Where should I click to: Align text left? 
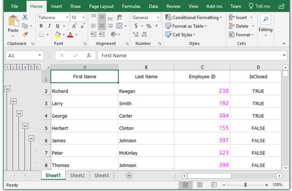[x=94, y=26]
